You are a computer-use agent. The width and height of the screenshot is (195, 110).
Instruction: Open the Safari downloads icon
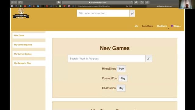tap(136, 2)
